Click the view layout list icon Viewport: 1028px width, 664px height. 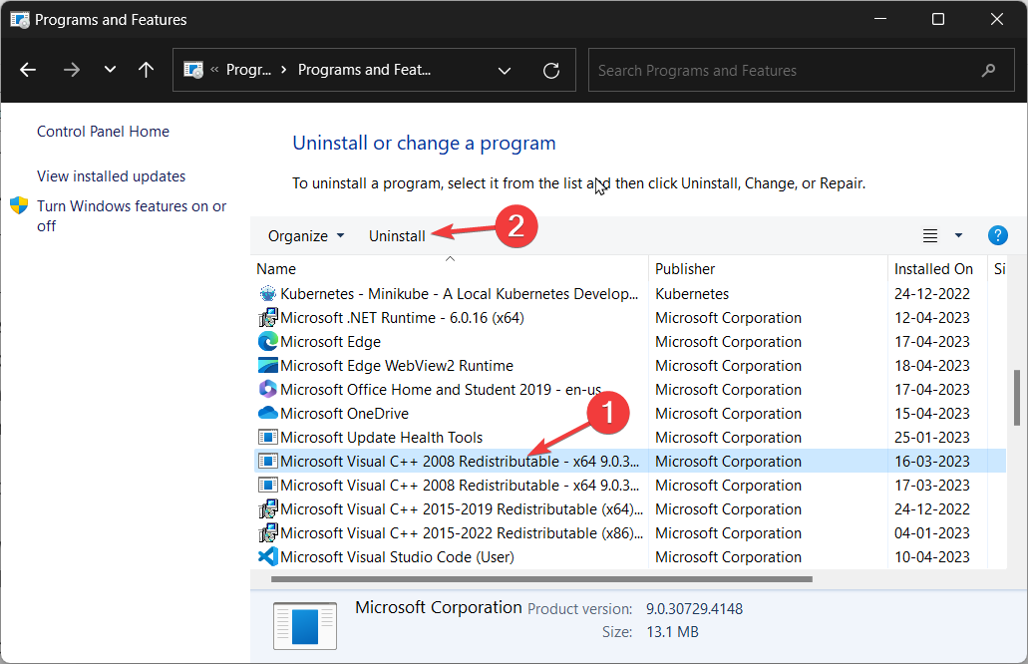tap(929, 236)
